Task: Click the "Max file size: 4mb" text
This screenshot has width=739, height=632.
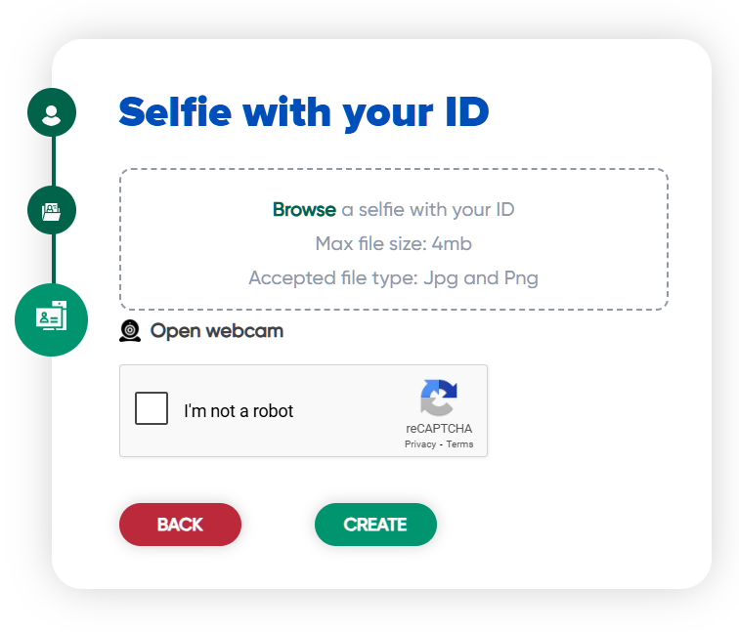Action: tap(393, 243)
